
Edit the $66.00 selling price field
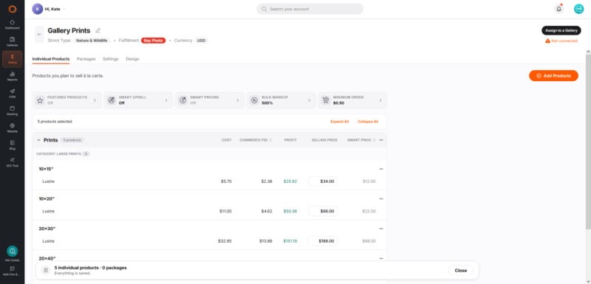click(323, 211)
